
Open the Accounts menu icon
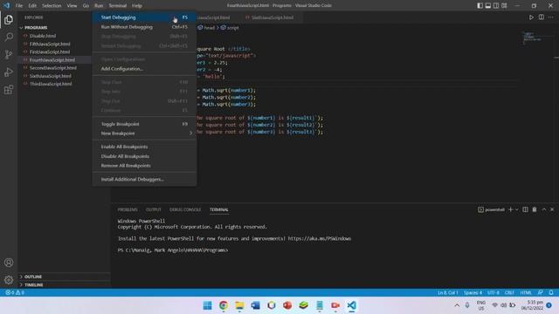pos(9,263)
